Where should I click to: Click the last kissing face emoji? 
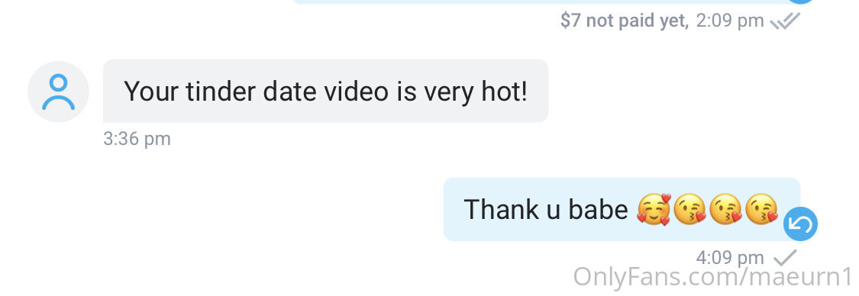click(761, 210)
